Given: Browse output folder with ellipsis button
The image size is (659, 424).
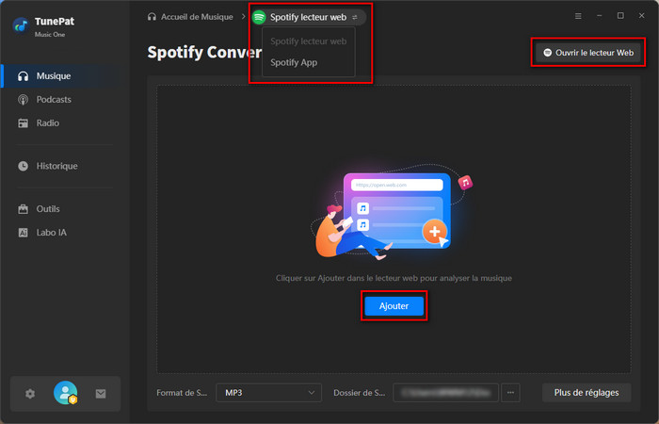Looking at the screenshot, I should pos(510,393).
